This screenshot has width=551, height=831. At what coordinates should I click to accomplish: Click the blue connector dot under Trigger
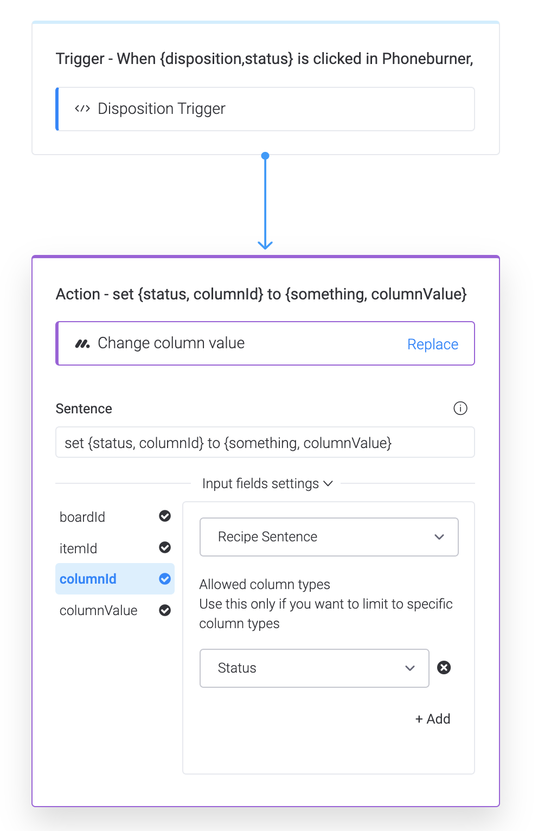(265, 156)
